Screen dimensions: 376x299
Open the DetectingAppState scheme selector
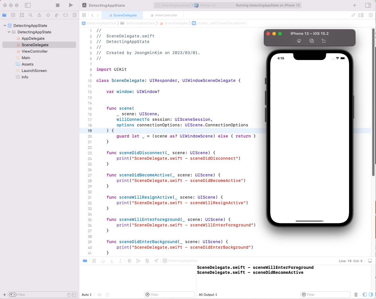click(173, 5)
